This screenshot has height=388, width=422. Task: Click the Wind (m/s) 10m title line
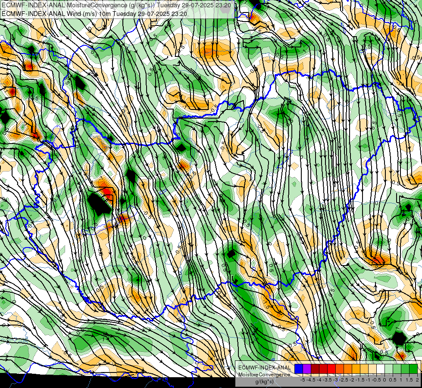[94, 14]
